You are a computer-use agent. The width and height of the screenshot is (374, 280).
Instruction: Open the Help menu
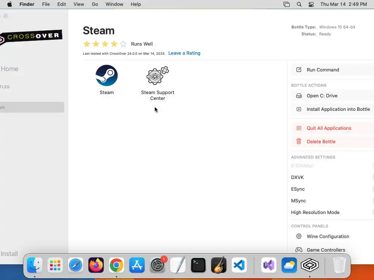(136, 4)
